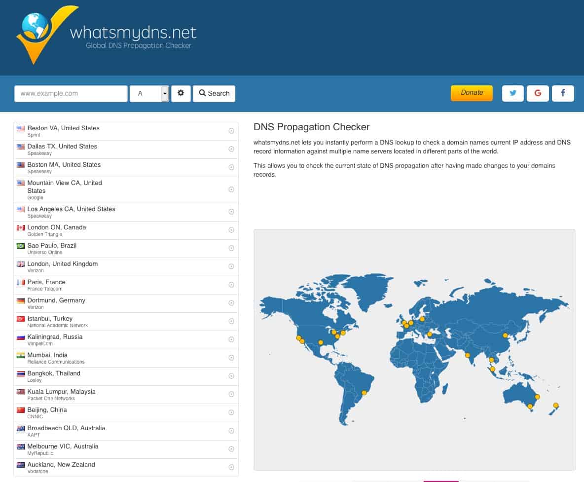Click the www.example.com domain input field
Image resolution: width=584 pixels, height=482 pixels.
click(71, 93)
